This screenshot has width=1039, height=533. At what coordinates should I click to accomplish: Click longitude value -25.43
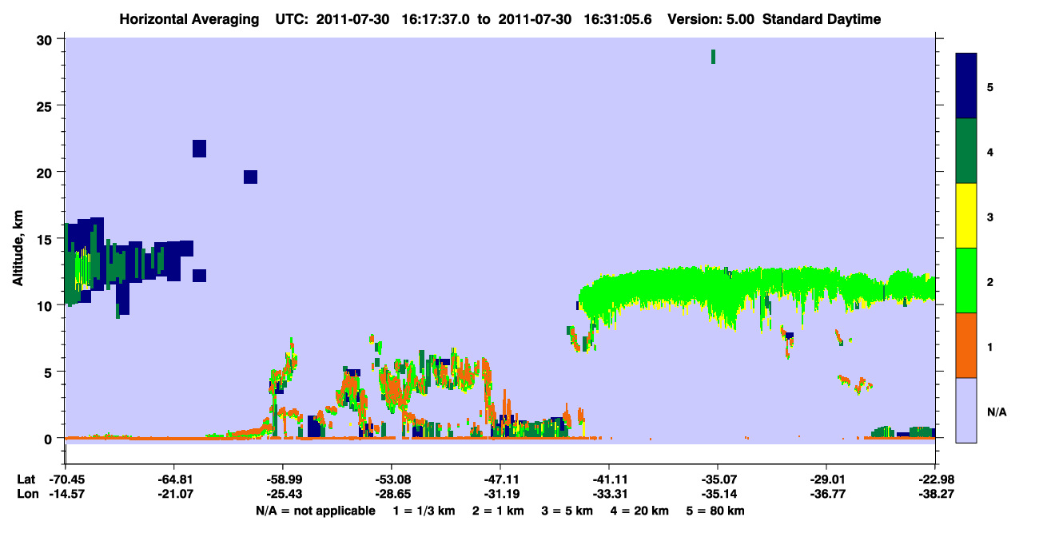282,495
